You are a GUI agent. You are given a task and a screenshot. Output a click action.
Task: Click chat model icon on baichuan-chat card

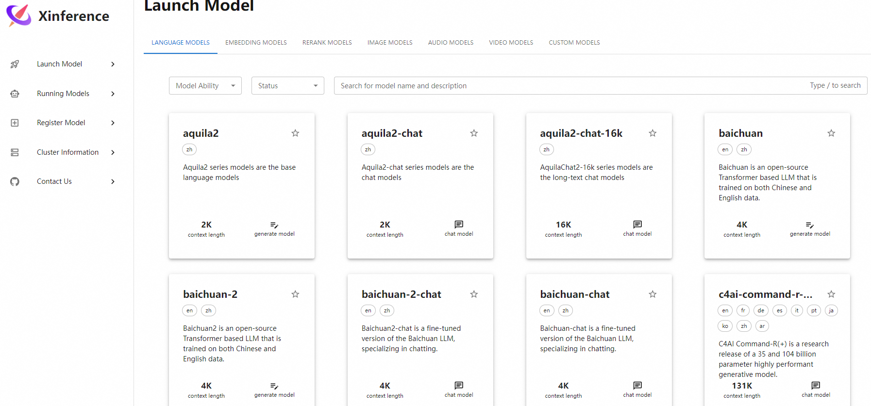(x=637, y=385)
